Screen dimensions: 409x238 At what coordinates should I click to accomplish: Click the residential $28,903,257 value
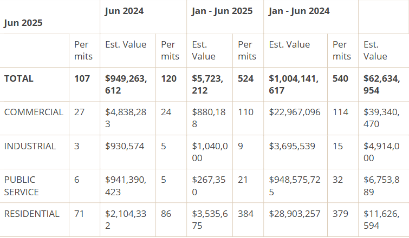click(295, 214)
